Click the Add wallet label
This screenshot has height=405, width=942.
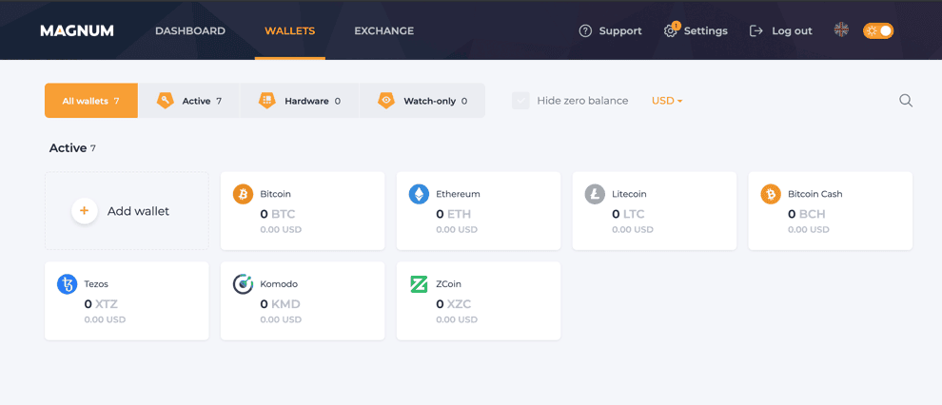coord(138,211)
